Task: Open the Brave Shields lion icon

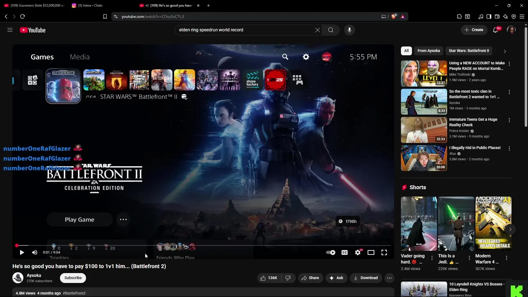Action: pyautogui.click(x=394, y=16)
